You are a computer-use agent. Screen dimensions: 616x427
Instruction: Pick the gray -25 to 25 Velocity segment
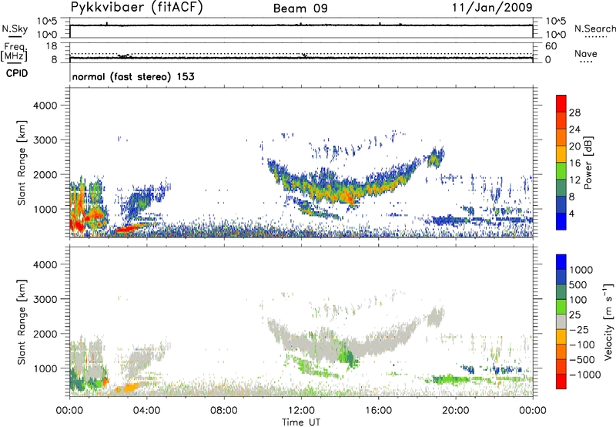[x=561, y=322]
